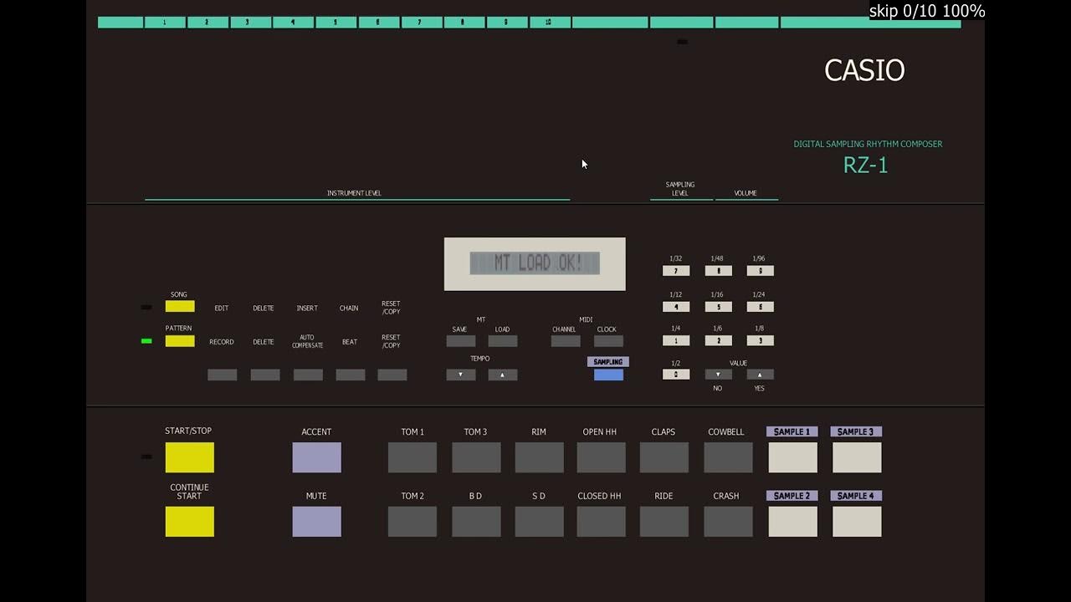Image resolution: width=1071 pixels, height=602 pixels.
Task: Tap the B D bass drum pad
Action: (x=477, y=522)
